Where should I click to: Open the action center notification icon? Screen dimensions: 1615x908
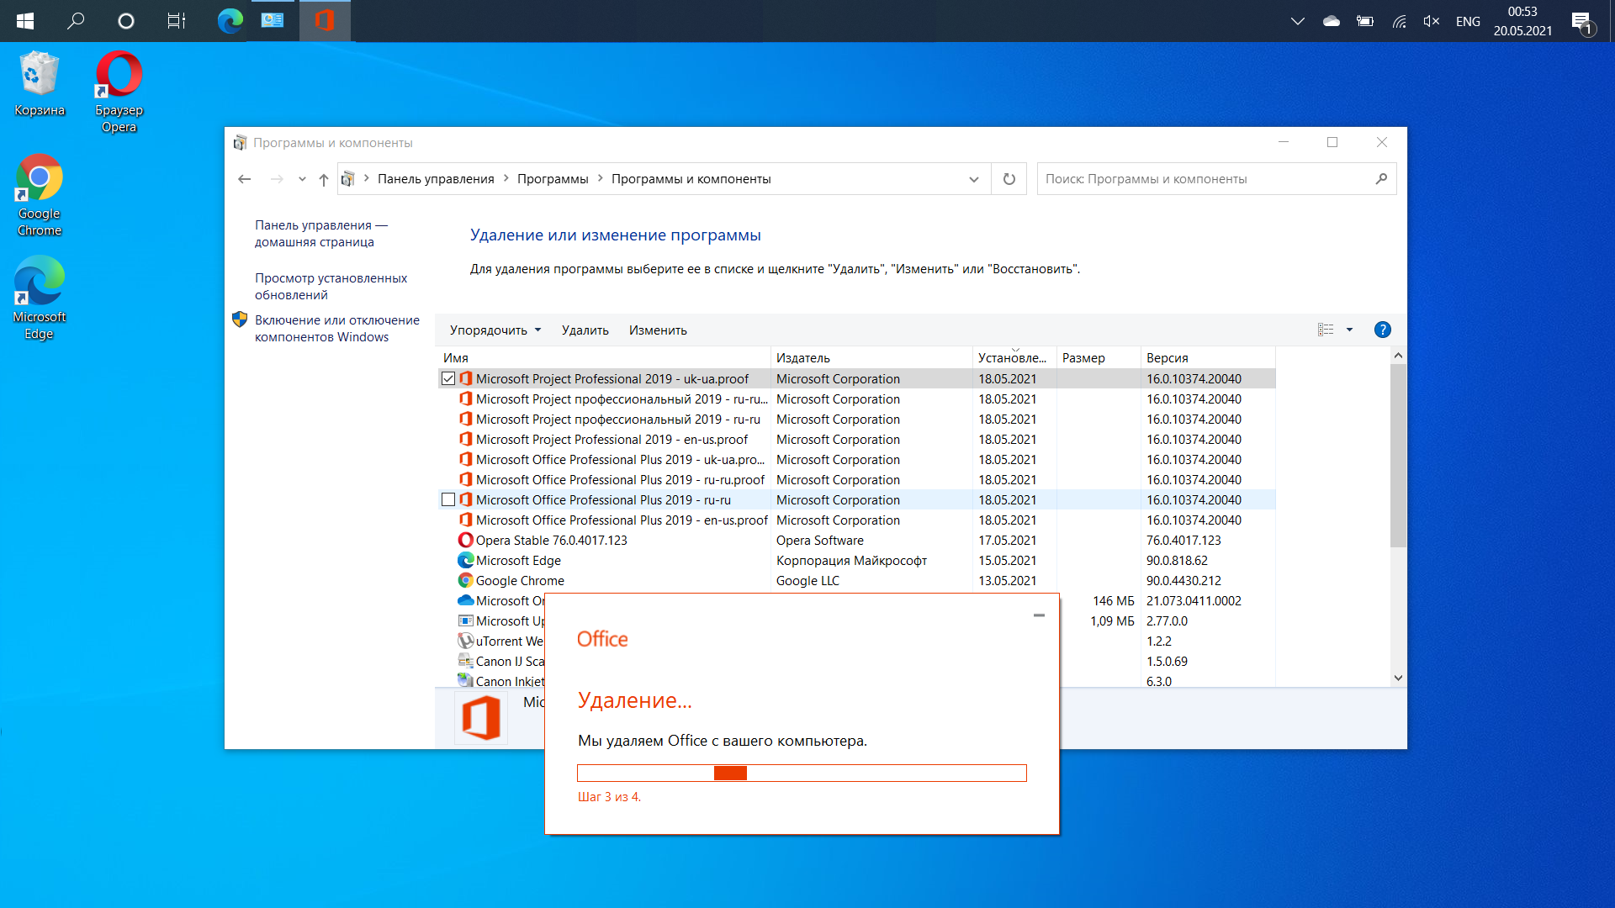tap(1582, 21)
